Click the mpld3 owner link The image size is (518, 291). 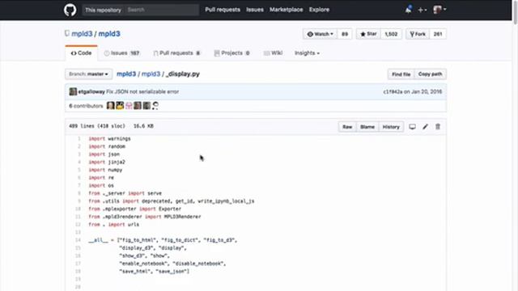[82, 34]
